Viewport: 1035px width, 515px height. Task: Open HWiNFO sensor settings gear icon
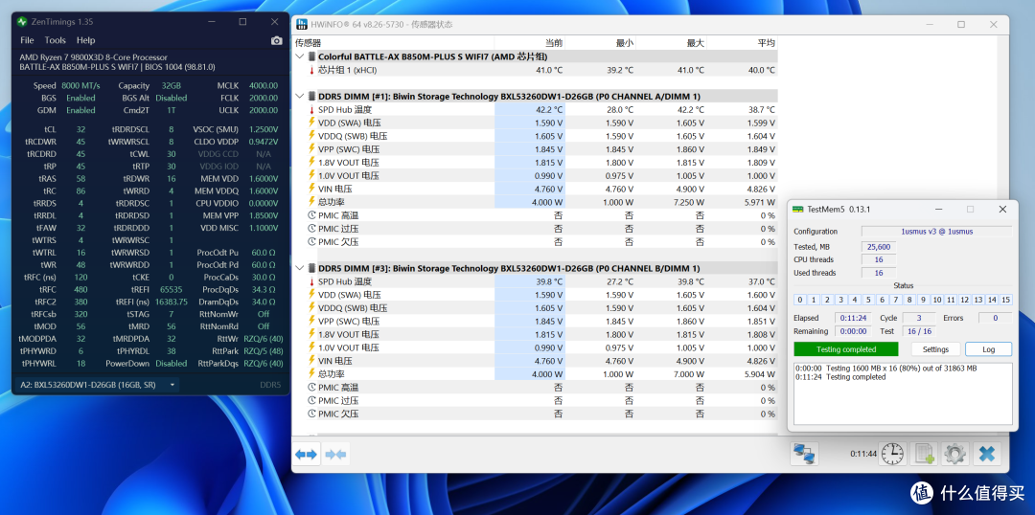(955, 454)
